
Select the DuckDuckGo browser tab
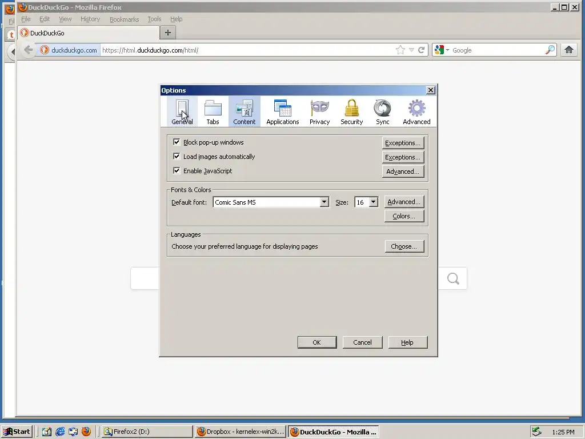89,33
